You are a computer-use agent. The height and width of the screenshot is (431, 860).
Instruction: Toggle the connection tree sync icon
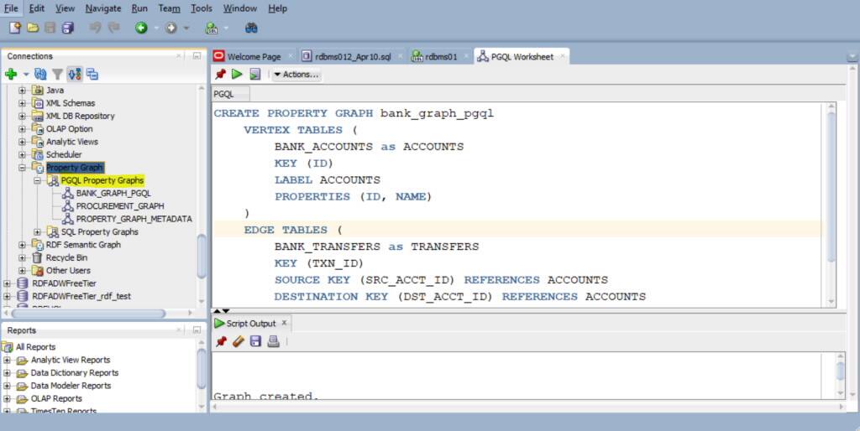coord(75,74)
